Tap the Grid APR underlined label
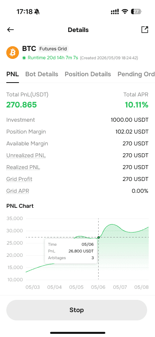The height and width of the screenshot is (337, 155). click(18, 191)
